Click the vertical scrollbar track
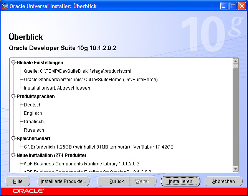The image size is (248, 196). pos(235,118)
